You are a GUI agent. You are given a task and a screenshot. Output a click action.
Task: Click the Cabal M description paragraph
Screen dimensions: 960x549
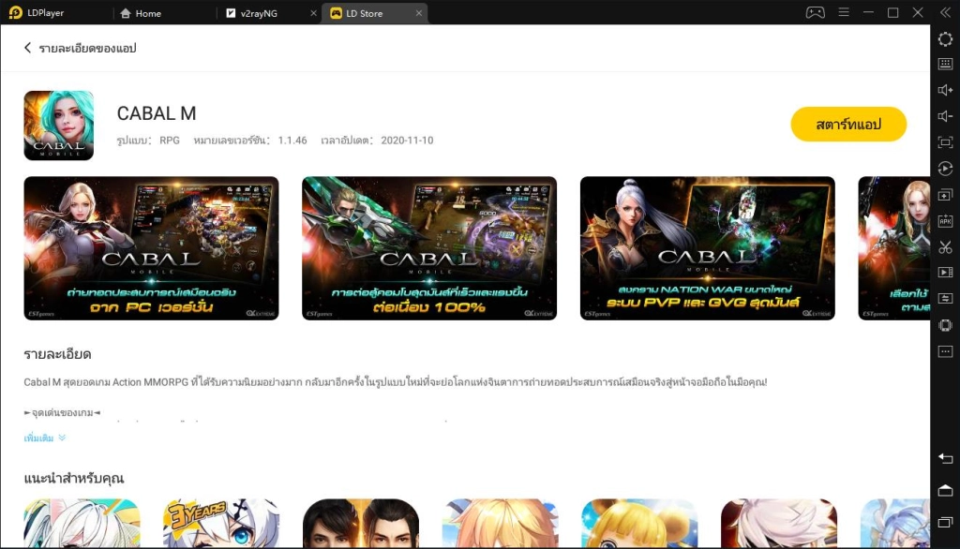coord(396,382)
